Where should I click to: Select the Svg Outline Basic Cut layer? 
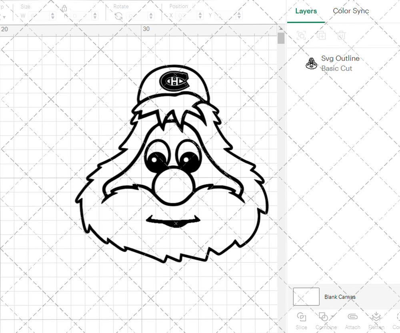tap(340, 63)
